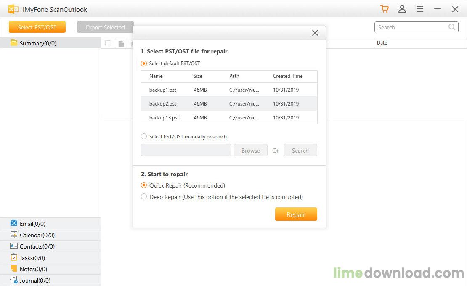
Task: Click the Browse button
Action: [x=251, y=150]
